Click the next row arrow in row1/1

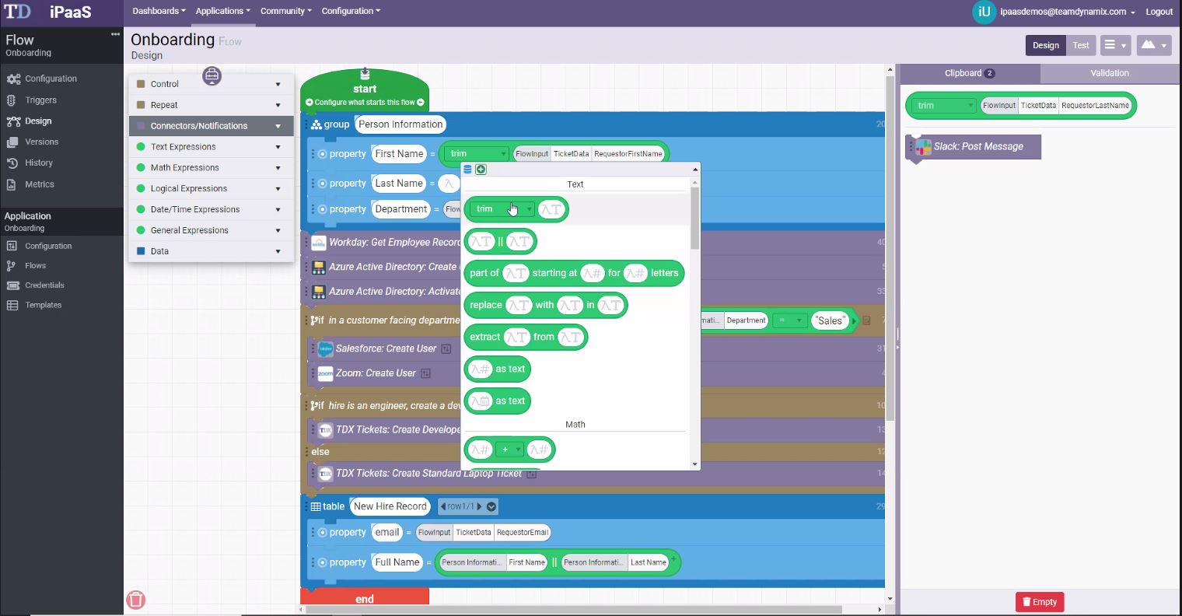(x=479, y=506)
